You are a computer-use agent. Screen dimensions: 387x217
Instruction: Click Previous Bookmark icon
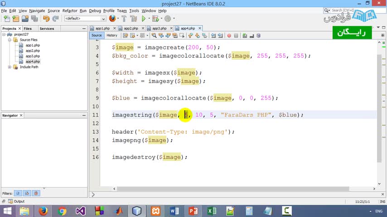190,36
